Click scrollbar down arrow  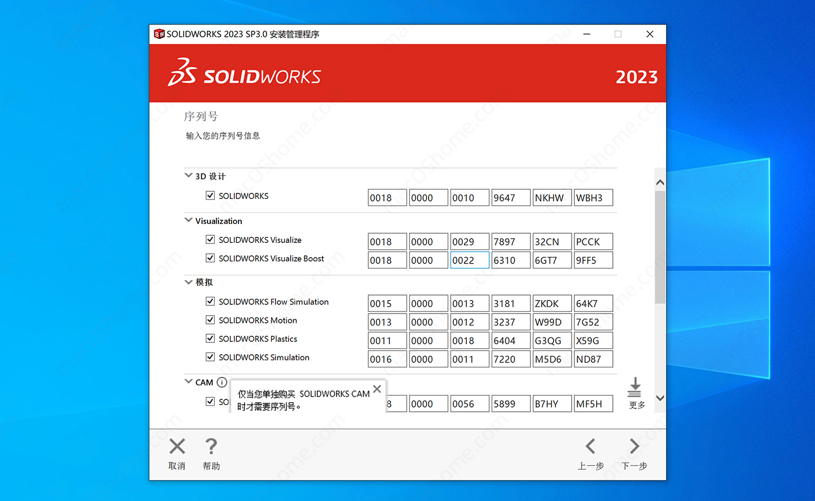[660, 398]
